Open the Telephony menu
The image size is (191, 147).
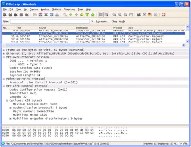point(69,9)
